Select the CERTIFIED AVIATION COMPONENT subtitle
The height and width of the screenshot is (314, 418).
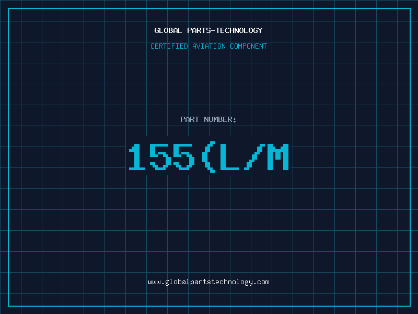[x=208, y=46]
